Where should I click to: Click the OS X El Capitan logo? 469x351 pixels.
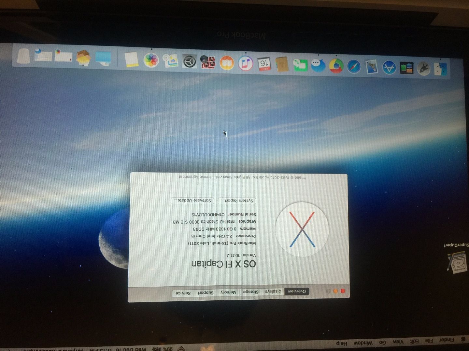point(302,229)
